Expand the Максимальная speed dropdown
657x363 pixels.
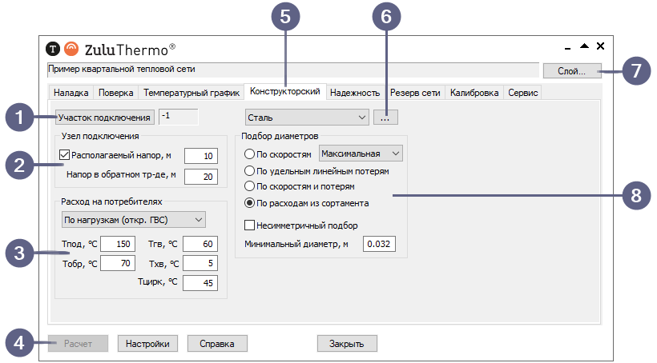click(x=361, y=154)
